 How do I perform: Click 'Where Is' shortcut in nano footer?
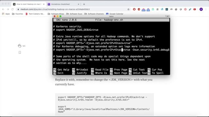tap(99, 73)
